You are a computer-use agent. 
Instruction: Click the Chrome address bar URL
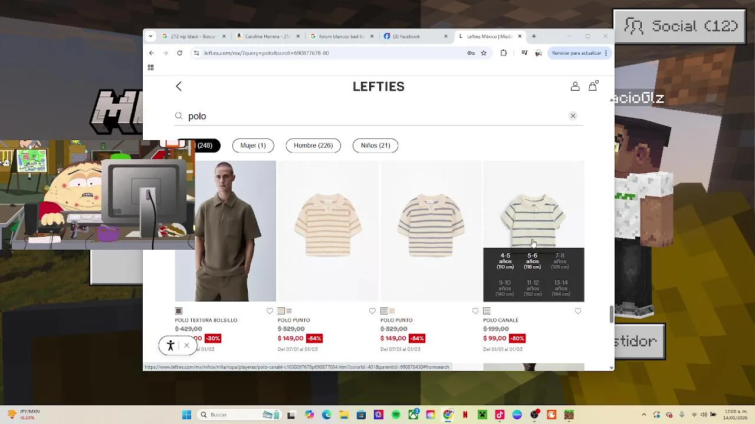[x=267, y=53]
